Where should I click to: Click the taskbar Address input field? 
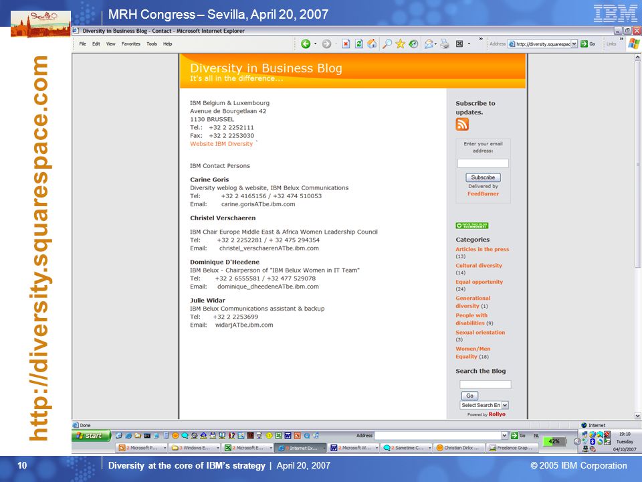coord(437,436)
